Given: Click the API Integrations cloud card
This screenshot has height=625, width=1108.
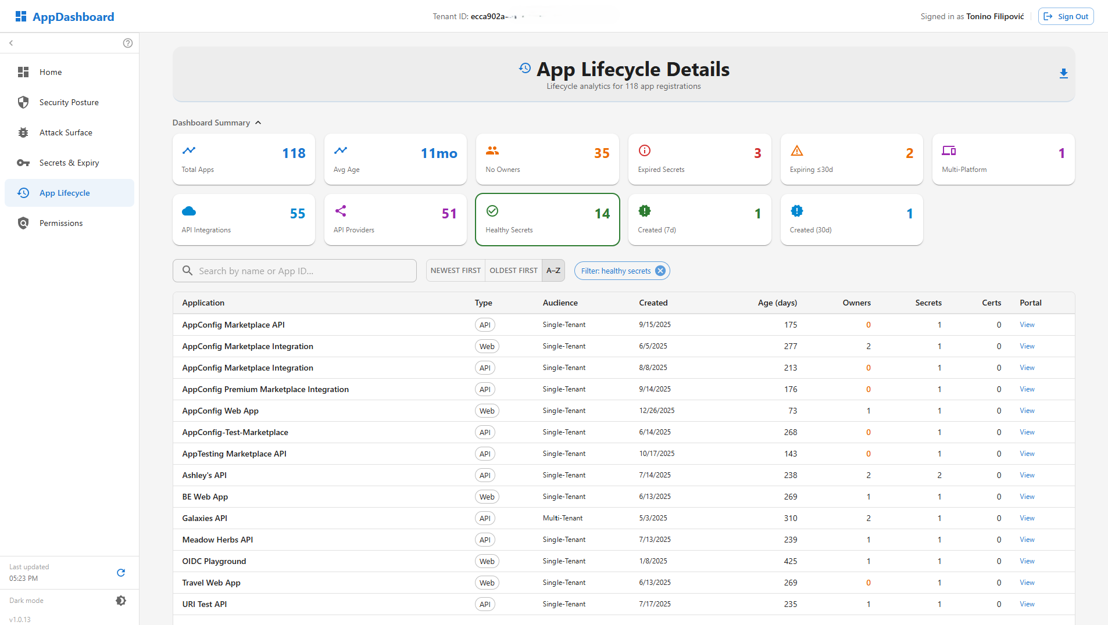Looking at the screenshot, I should click(x=244, y=220).
